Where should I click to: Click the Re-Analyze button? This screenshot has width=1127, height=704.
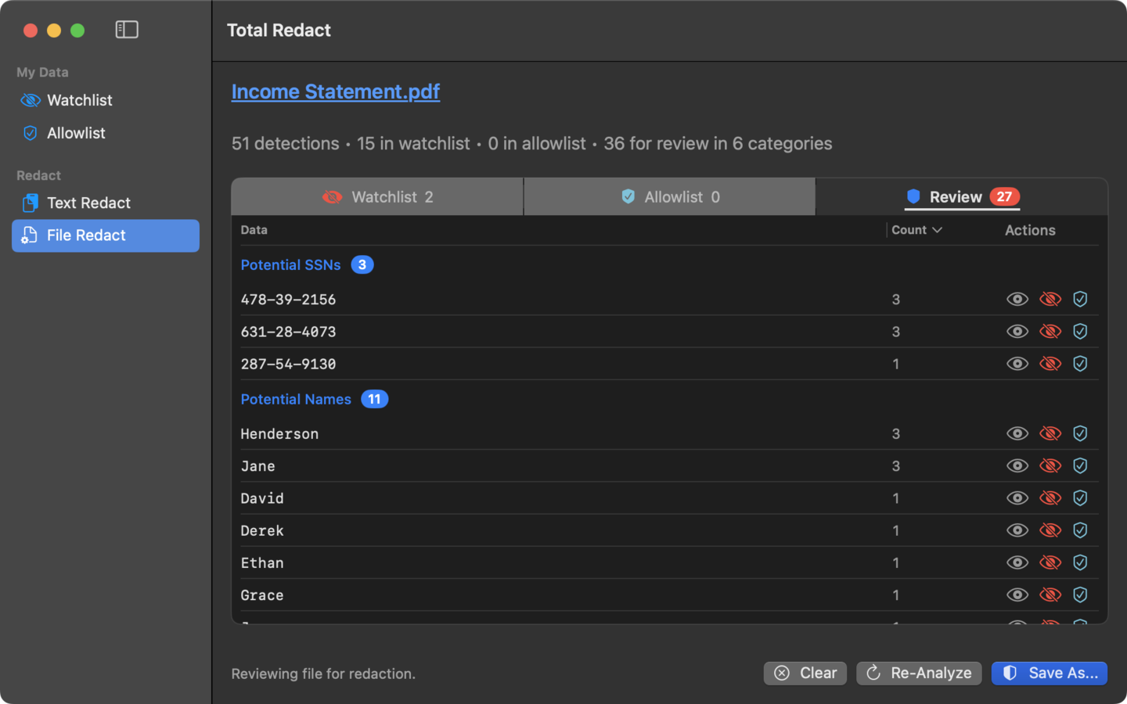click(919, 673)
